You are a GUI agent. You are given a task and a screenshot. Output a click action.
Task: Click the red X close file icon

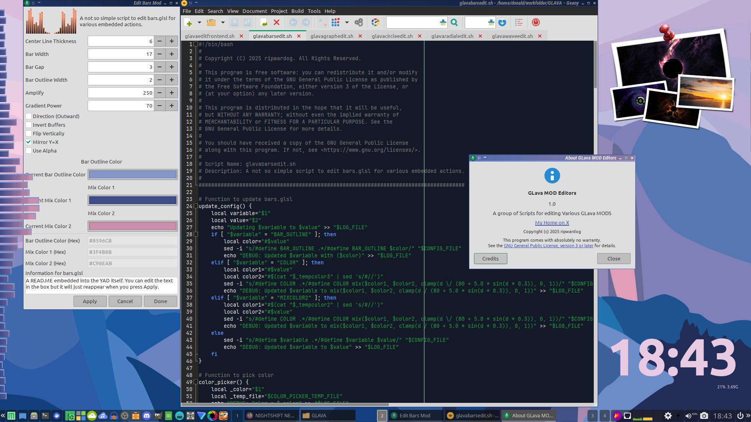277,23
